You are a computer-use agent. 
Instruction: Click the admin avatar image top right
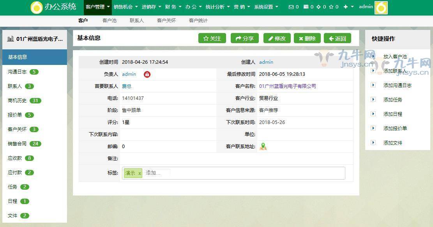380,7
